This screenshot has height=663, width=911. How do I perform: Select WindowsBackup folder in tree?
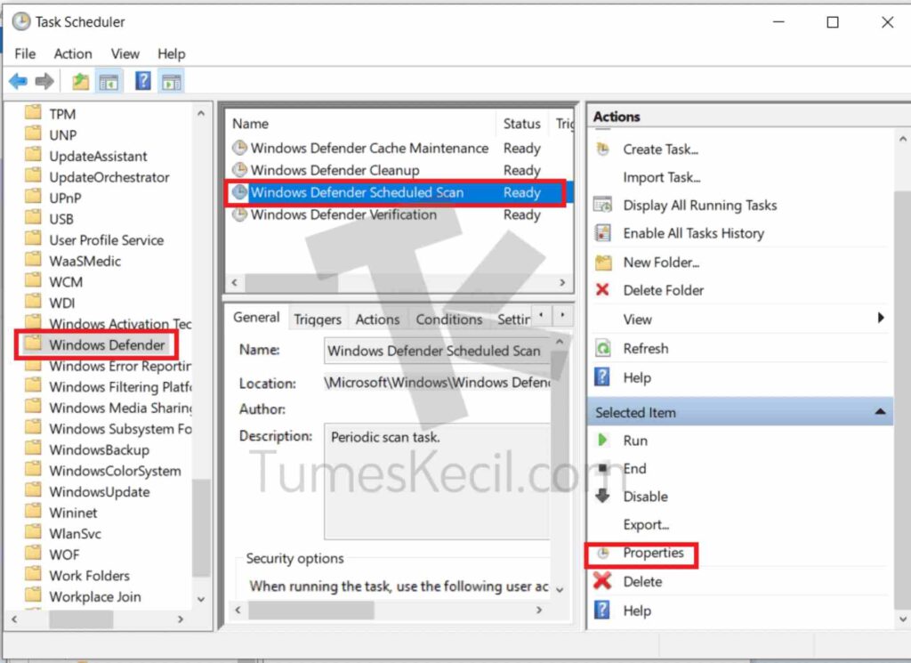[x=100, y=449]
